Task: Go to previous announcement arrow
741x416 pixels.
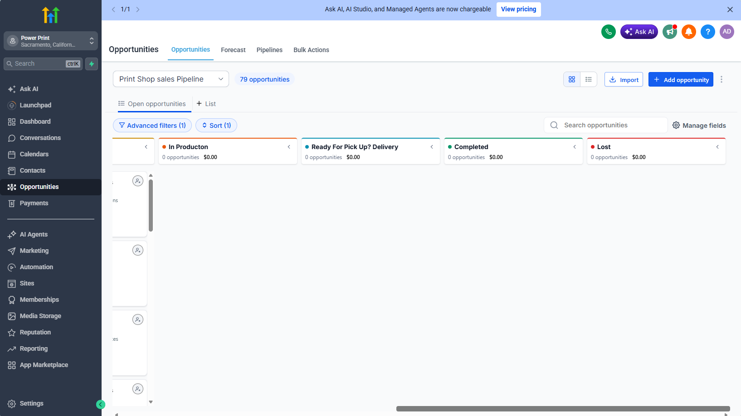Action: 113,10
